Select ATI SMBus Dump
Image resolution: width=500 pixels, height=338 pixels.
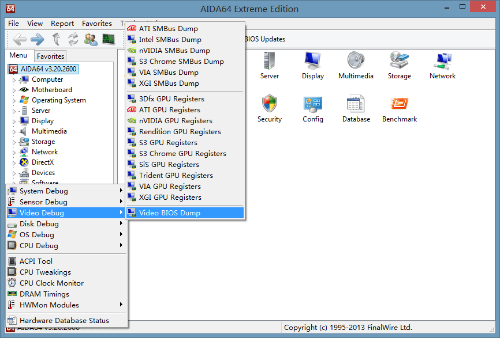pyautogui.click(x=185, y=29)
